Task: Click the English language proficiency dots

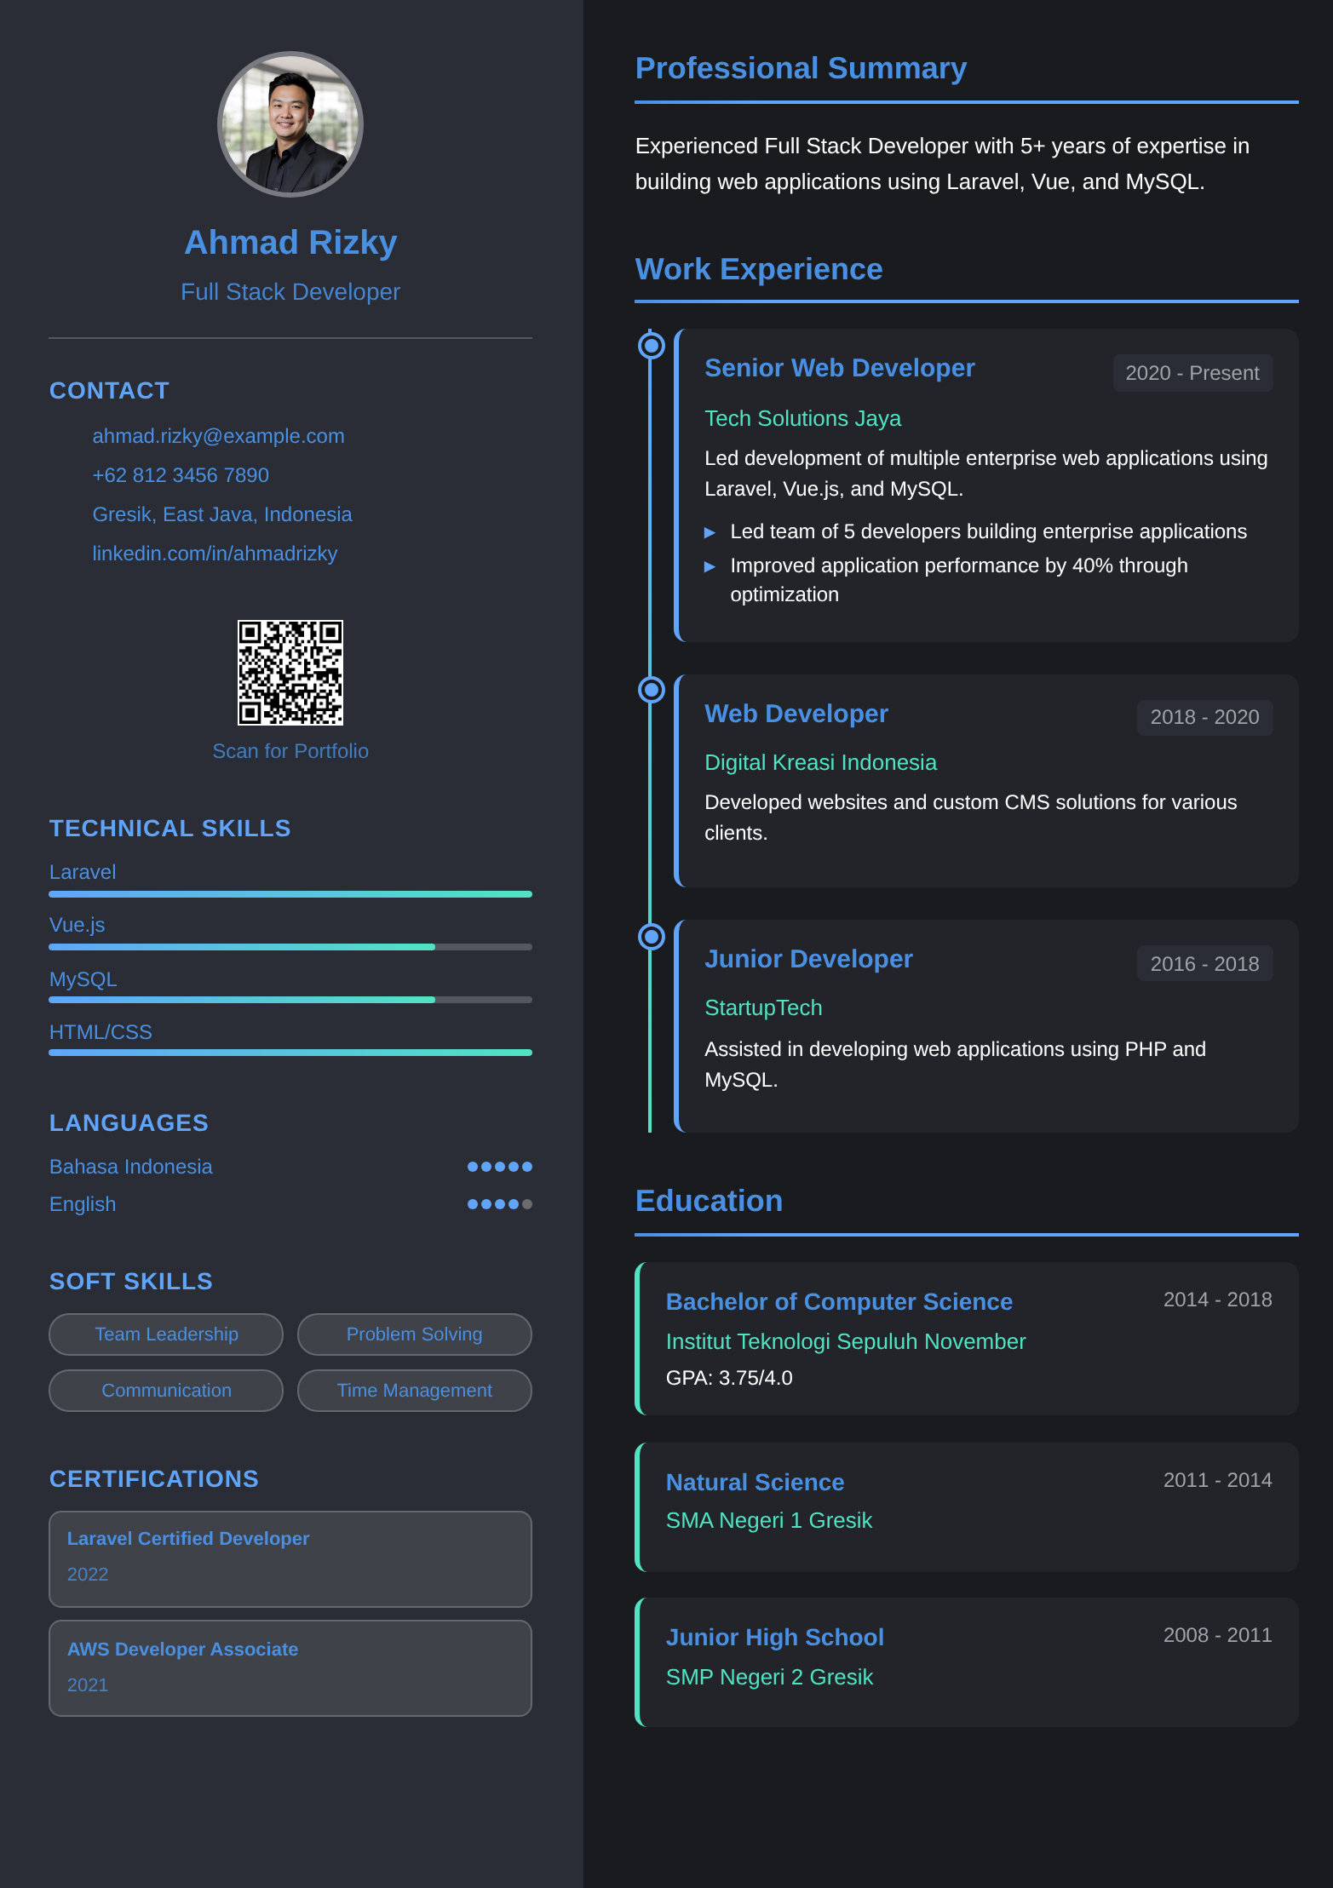Action: pos(499,1204)
